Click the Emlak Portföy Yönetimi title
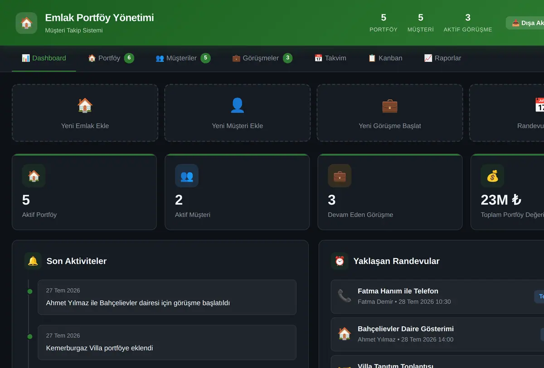 99,18
